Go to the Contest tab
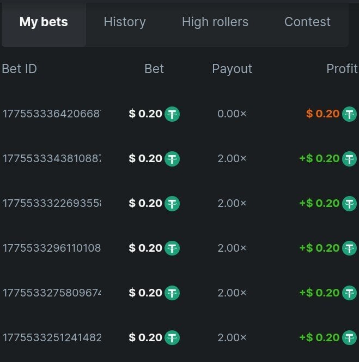The image size is (359, 362). (307, 22)
